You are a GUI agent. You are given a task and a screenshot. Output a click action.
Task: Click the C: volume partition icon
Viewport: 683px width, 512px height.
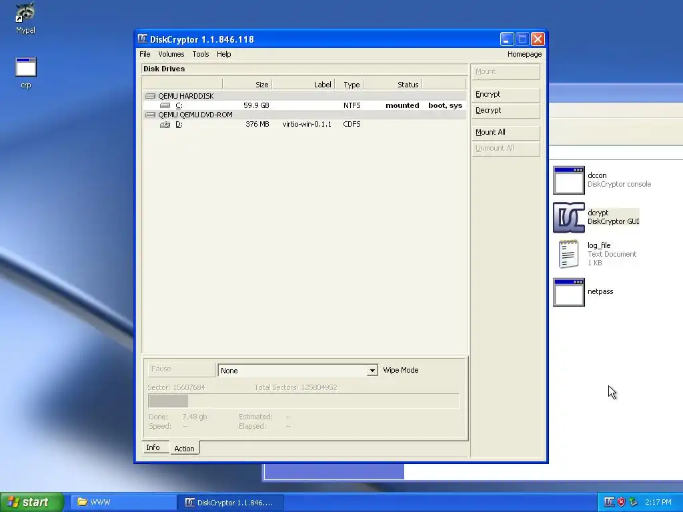pos(165,105)
